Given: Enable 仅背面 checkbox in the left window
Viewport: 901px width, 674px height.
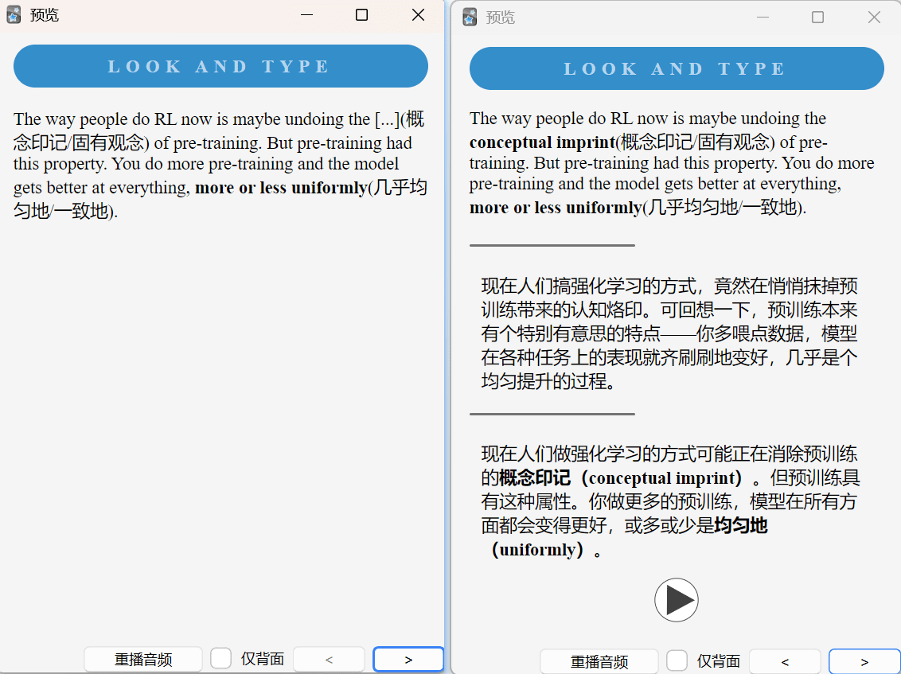Looking at the screenshot, I should pyautogui.click(x=220, y=659).
